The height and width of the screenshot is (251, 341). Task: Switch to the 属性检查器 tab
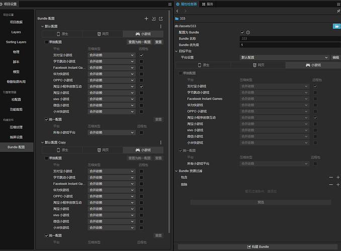pyautogui.click(x=187, y=4)
